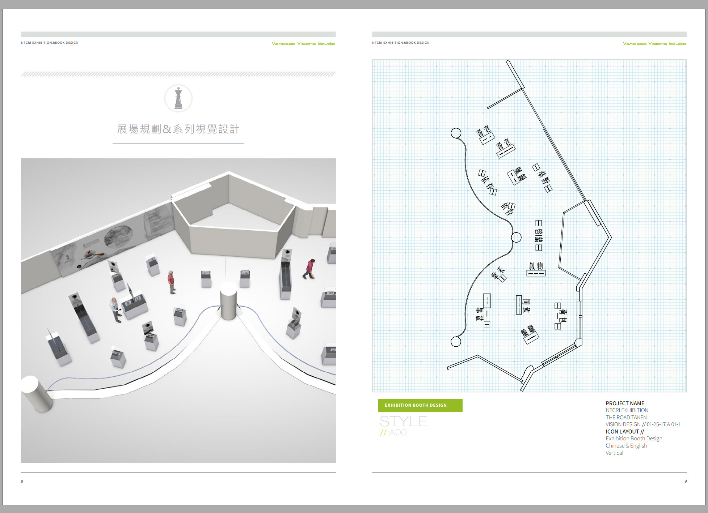
Task: Click the 展場規劃&系列視覺設計 title
Action: point(178,129)
